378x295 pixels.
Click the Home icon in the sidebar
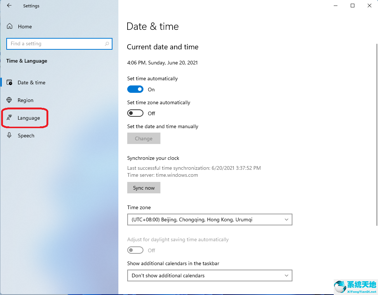tap(10, 26)
